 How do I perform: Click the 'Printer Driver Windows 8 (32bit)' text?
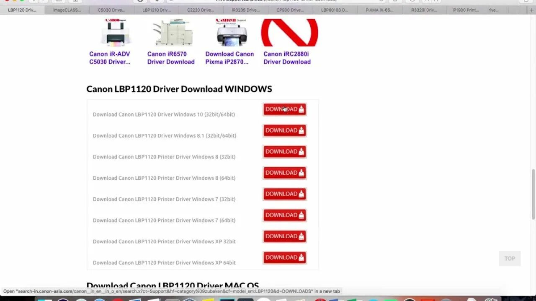(196, 157)
